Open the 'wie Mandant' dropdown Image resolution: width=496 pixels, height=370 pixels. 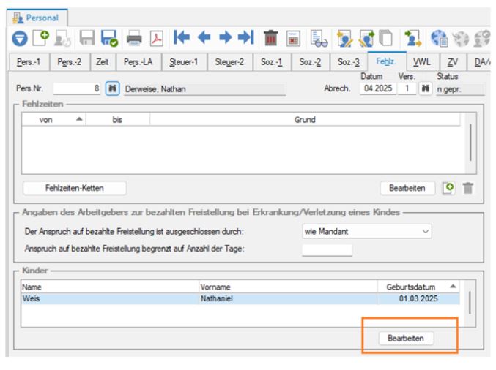pos(366,232)
